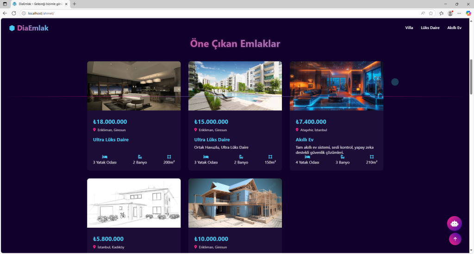Viewport: 474px width, 254px height.
Task: Click the ₺18.000.000 price
Action: 110,122
